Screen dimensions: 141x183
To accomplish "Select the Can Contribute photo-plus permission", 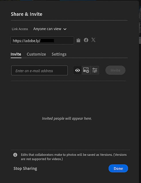I will [86, 70].
